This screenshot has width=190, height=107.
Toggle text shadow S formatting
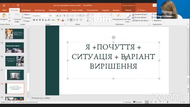click(x=43, y=20)
